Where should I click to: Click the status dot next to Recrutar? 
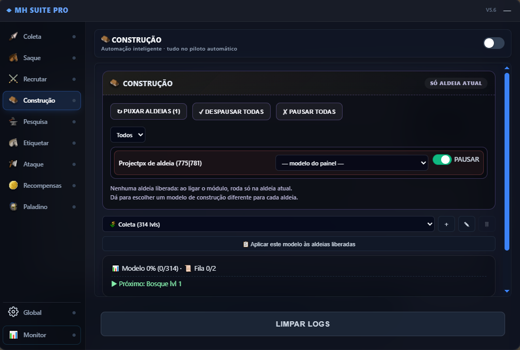[x=74, y=79]
